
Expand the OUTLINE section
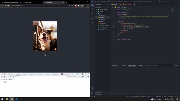[98, 92]
